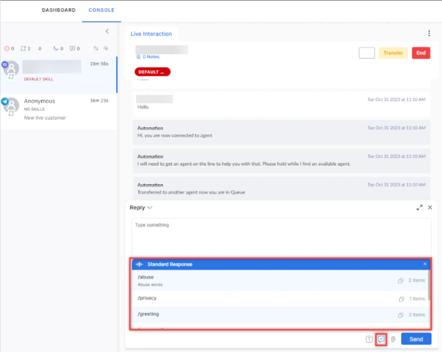442x352 pixels.
Task: Open the Reply type dropdown
Action: 141,208
